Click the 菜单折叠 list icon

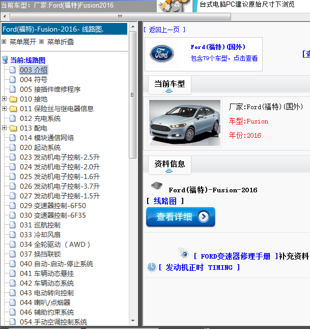coord(41,41)
